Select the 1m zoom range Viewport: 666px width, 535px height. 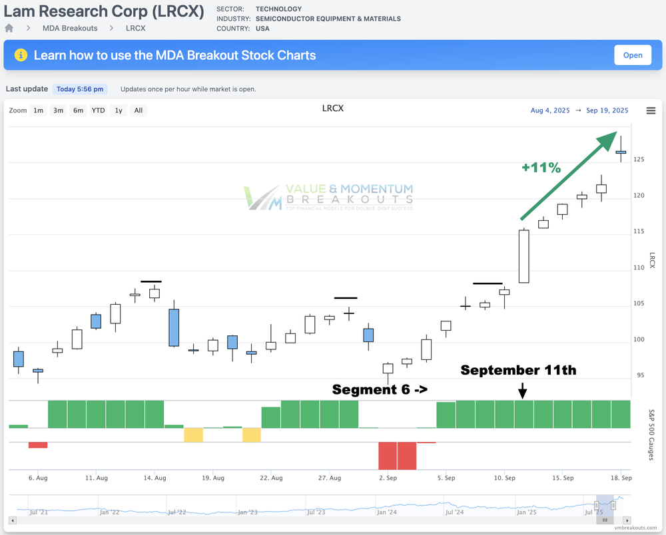point(39,110)
